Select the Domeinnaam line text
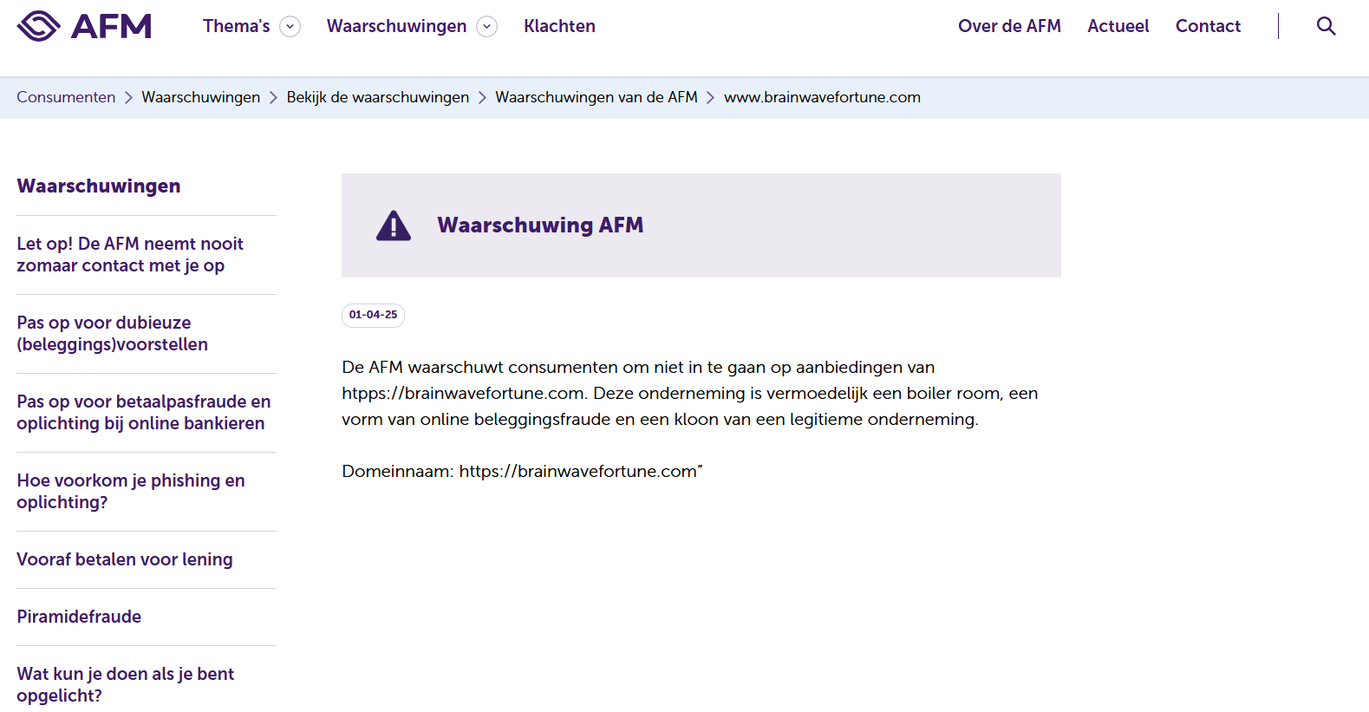The width and height of the screenshot is (1369, 712). pyautogui.click(x=522, y=471)
